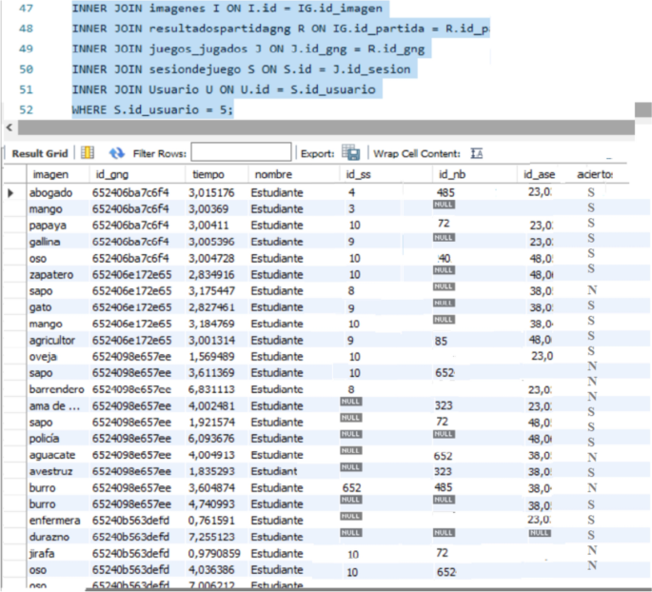
Task: Click the id_ss column header
Action: click(x=359, y=175)
